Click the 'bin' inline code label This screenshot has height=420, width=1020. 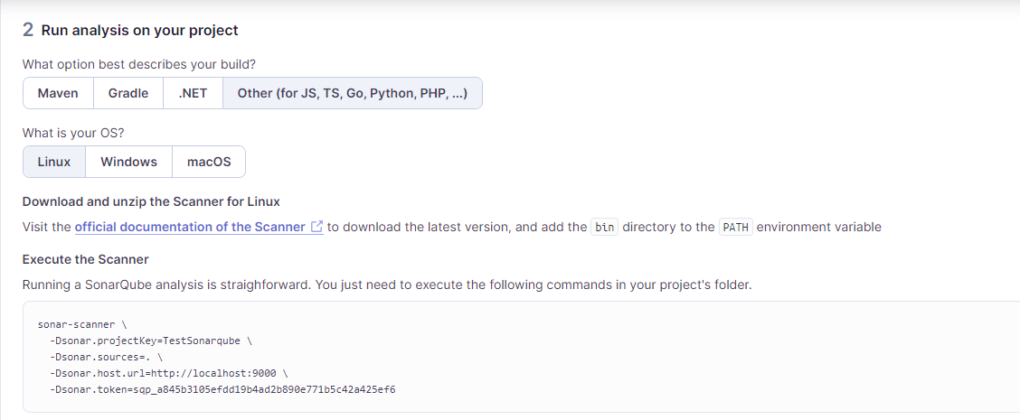604,228
